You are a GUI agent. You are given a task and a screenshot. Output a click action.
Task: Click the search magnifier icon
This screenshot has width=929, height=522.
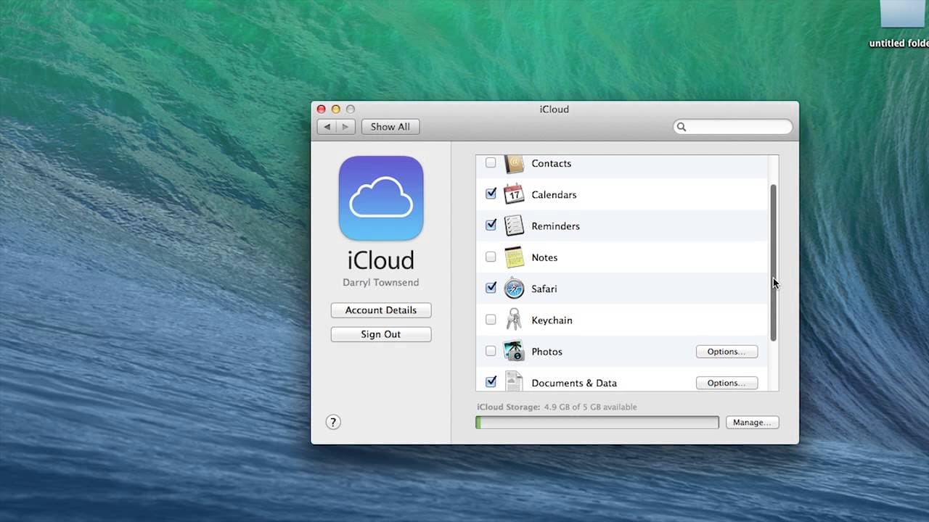click(x=681, y=127)
